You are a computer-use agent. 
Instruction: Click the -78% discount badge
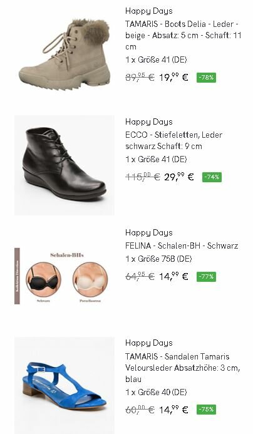click(206, 78)
